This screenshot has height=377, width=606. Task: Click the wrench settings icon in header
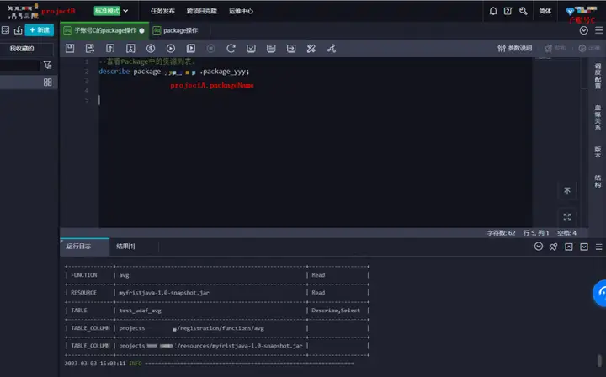coord(524,11)
